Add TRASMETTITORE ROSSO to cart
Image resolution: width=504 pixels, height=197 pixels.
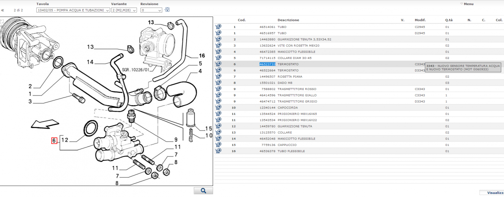[x=218, y=89]
